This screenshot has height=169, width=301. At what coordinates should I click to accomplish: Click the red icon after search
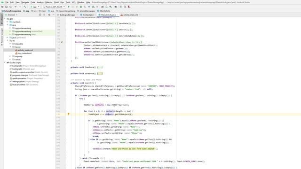pos(129,7)
